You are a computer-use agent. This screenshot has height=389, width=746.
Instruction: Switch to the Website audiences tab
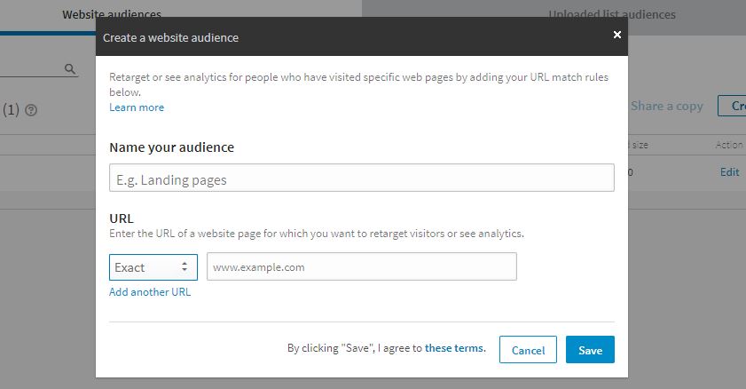pyautogui.click(x=111, y=14)
